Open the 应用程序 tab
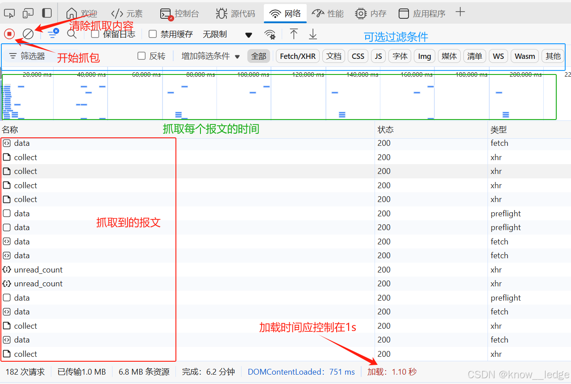 coord(422,13)
